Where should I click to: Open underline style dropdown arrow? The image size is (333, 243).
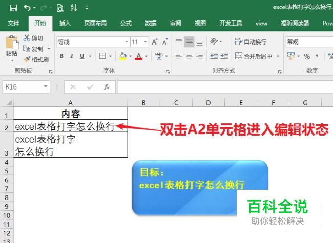90,56
